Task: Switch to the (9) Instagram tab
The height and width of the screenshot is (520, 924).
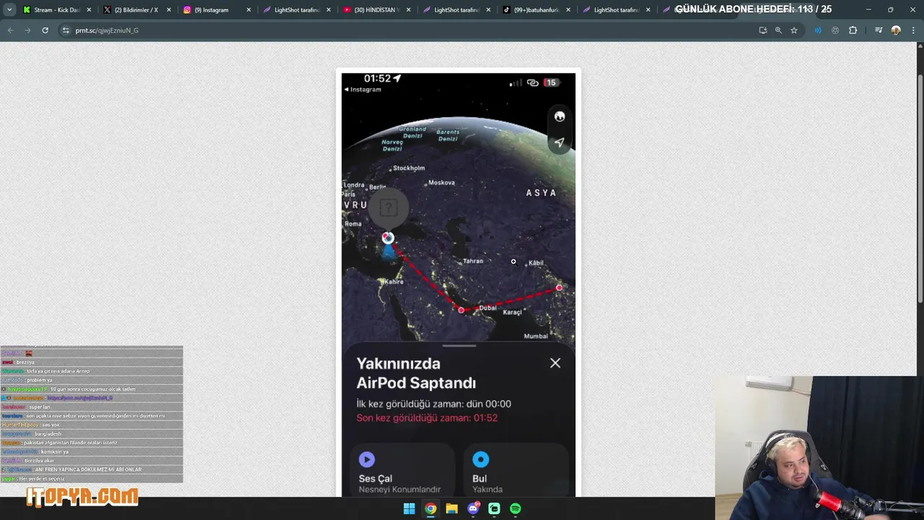Action: 216,10
